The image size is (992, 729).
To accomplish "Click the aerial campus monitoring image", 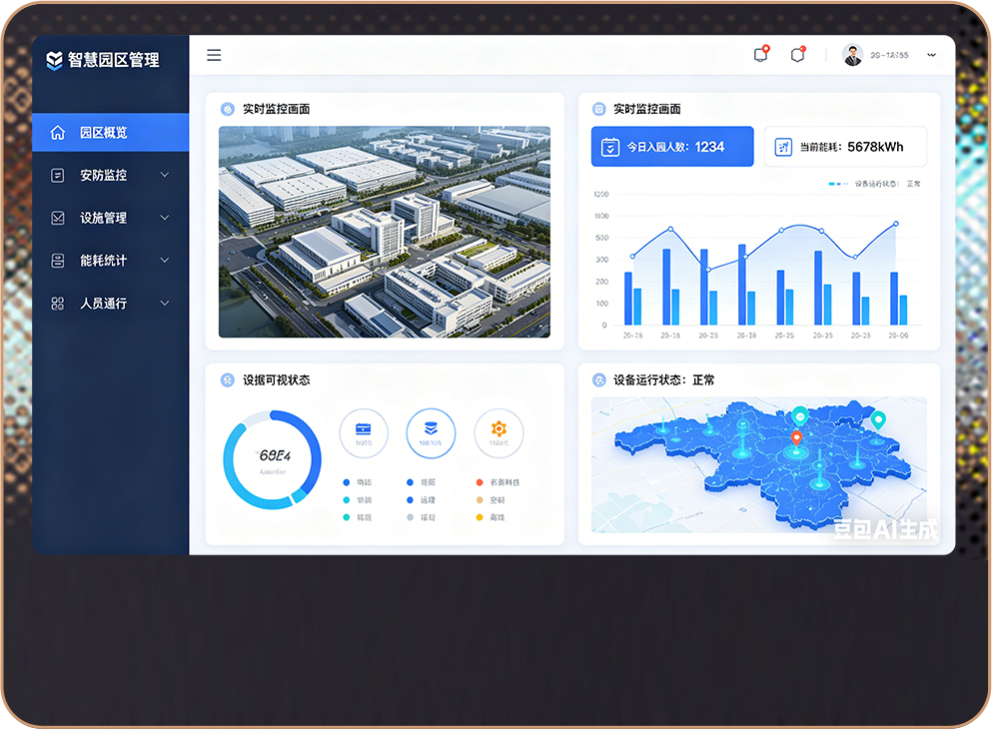I will point(385,232).
